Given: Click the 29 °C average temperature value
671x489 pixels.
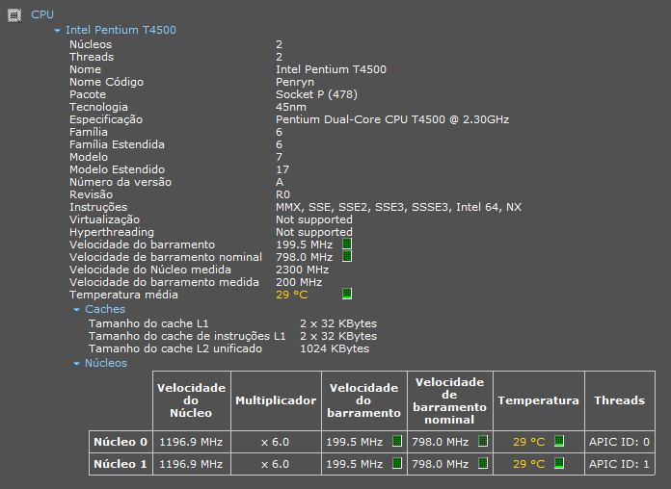Looking at the screenshot, I should 292,295.
